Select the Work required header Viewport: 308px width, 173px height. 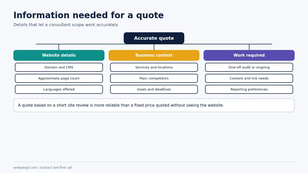click(x=249, y=55)
